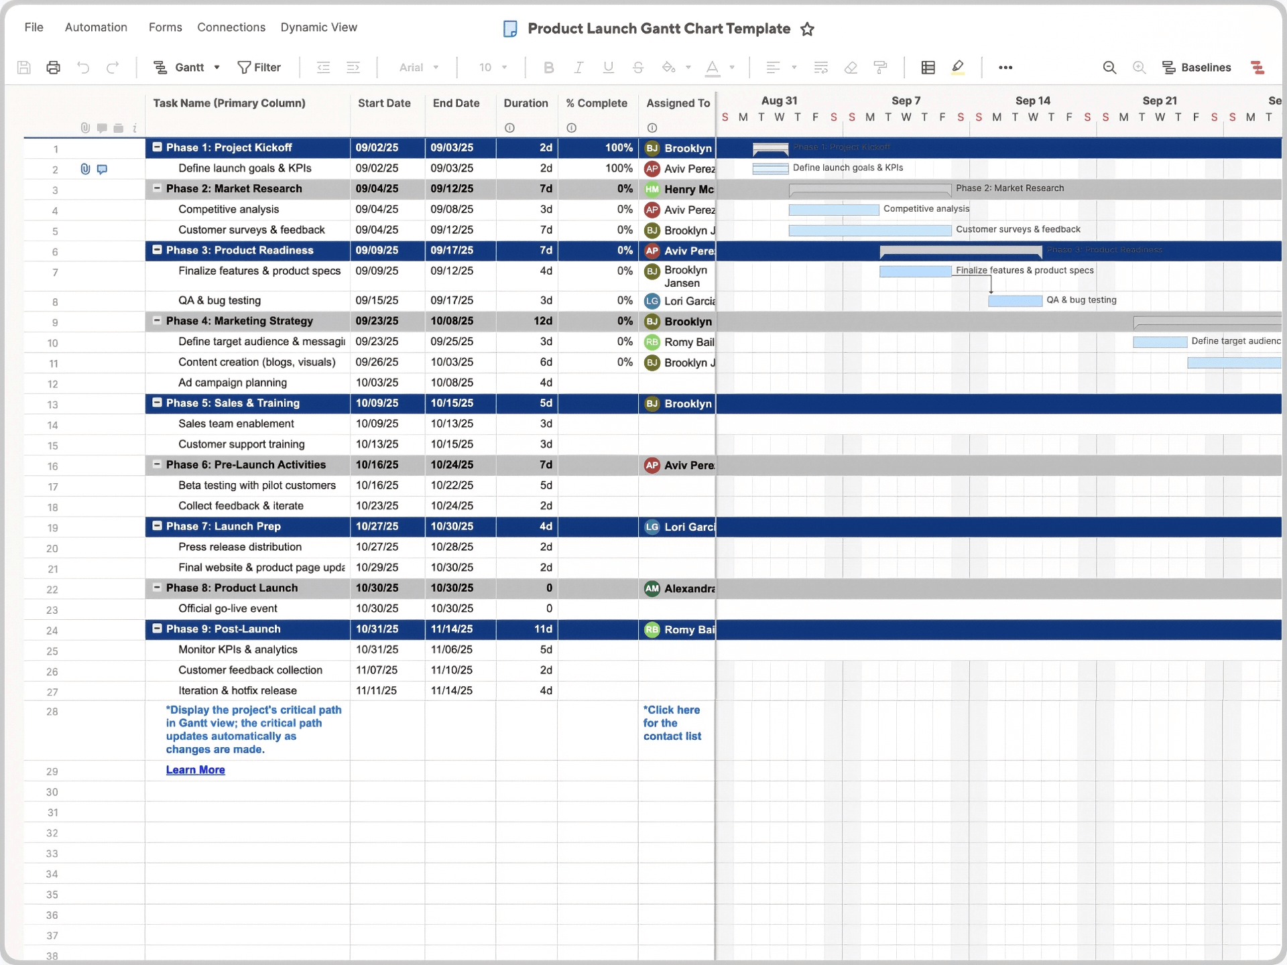Undo the last change
The height and width of the screenshot is (965, 1287).
82,67
